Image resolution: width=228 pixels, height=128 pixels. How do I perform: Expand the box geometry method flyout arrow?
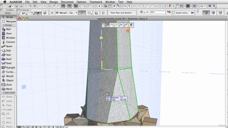tap(92, 14)
